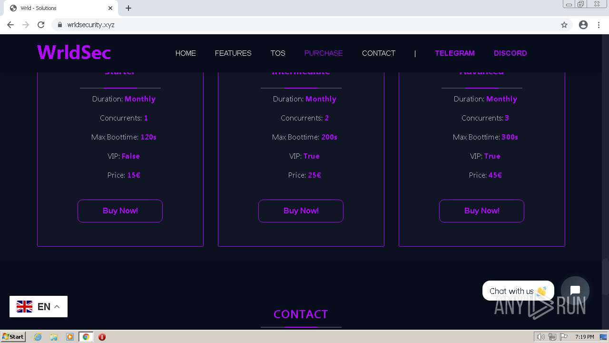Image resolution: width=609 pixels, height=343 pixels.
Task: Click the red Opera-style taskbar icon
Action: click(102, 337)
